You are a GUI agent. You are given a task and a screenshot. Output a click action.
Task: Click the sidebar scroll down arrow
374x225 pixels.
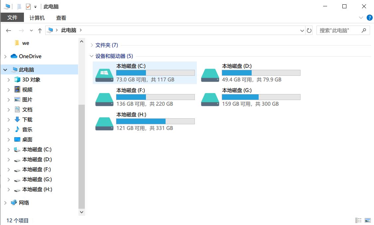[81, 212]
